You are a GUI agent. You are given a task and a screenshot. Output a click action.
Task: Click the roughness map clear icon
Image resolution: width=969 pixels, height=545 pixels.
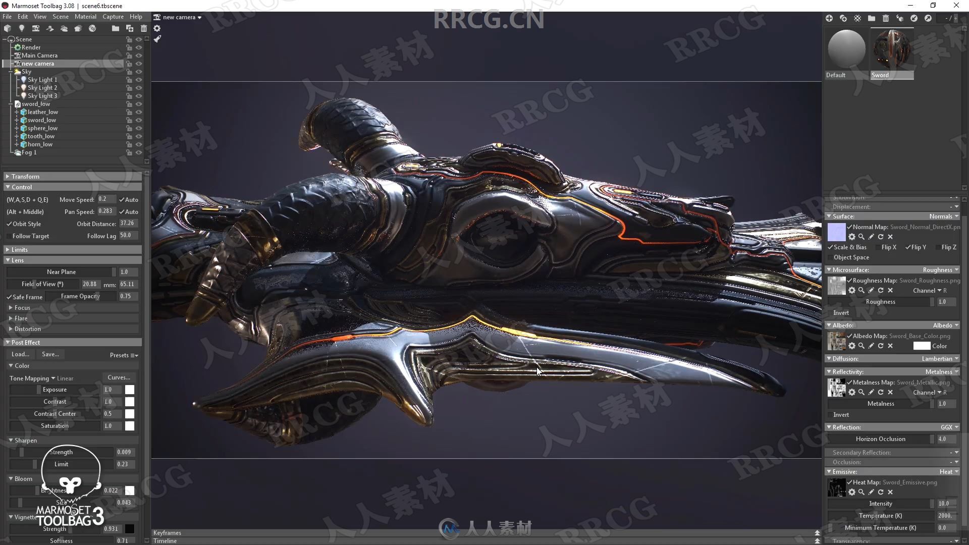point(890,290)
